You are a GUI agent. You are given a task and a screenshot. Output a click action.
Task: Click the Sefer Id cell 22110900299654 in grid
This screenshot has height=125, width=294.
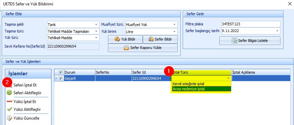click(151, 79)
